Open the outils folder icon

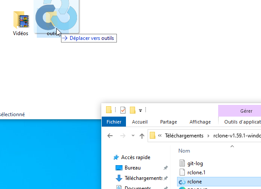click(51, 20)
